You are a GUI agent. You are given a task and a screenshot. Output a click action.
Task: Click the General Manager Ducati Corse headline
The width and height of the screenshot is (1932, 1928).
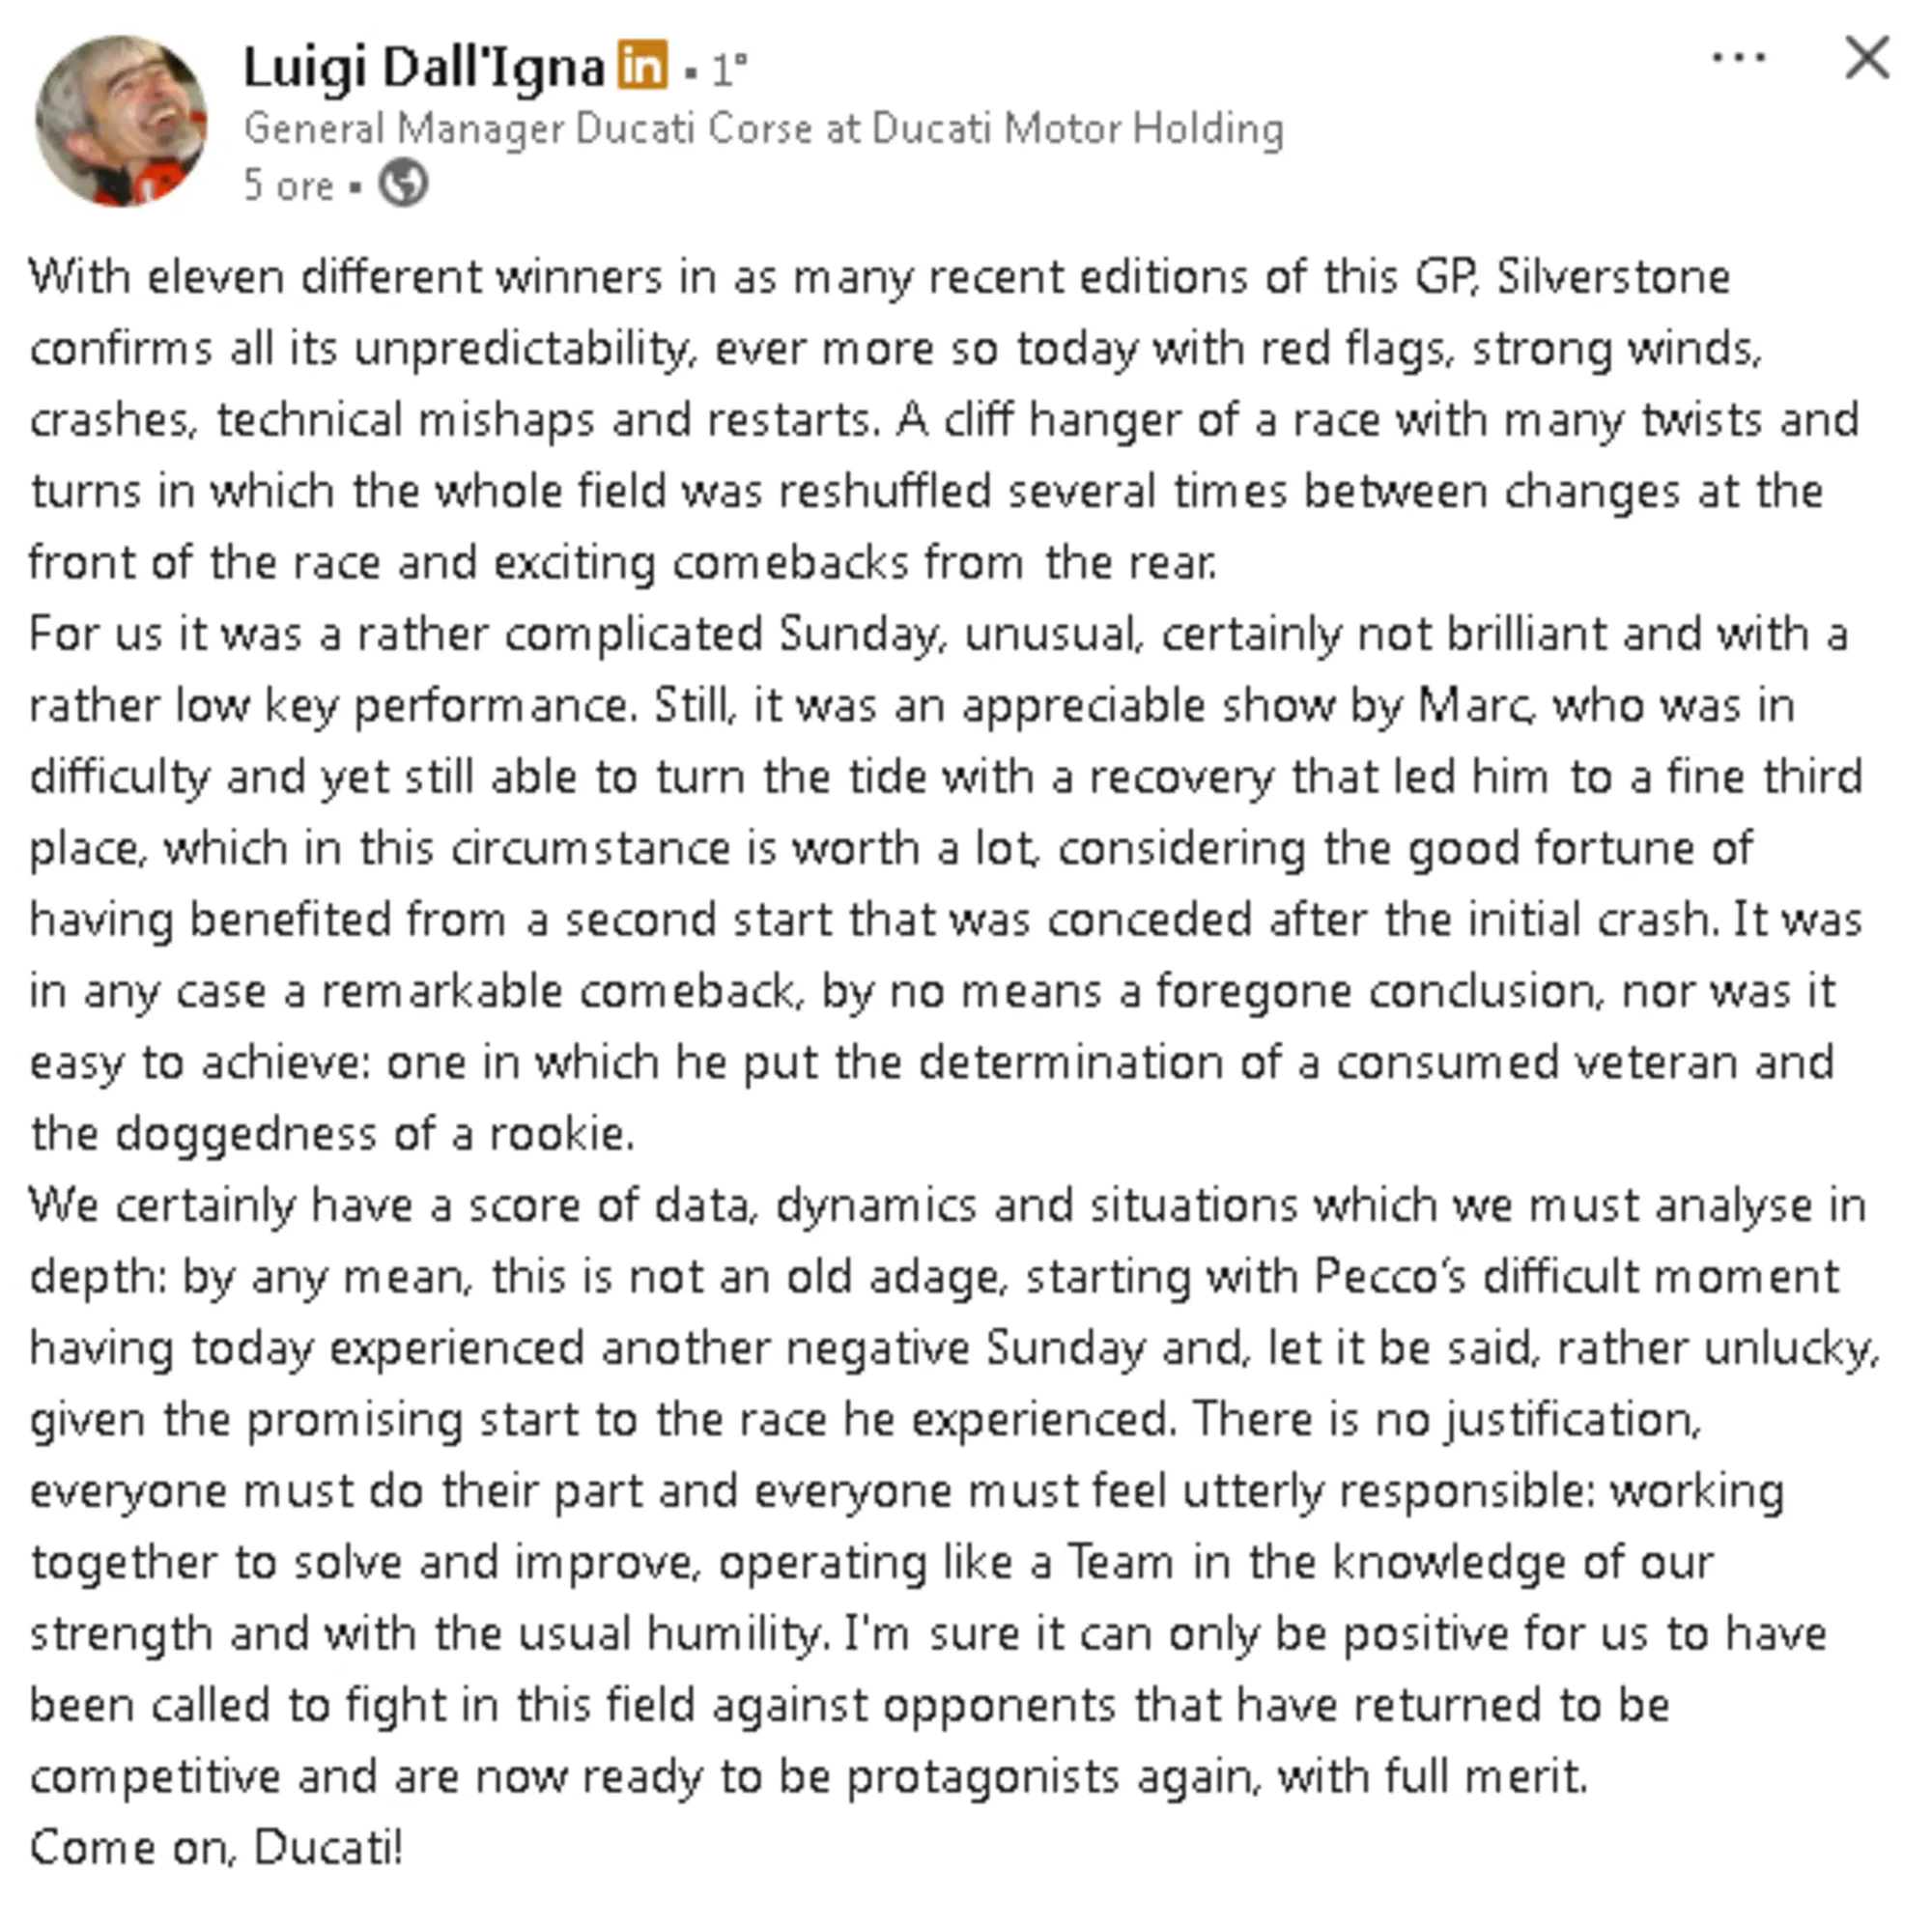coord(764,129)
